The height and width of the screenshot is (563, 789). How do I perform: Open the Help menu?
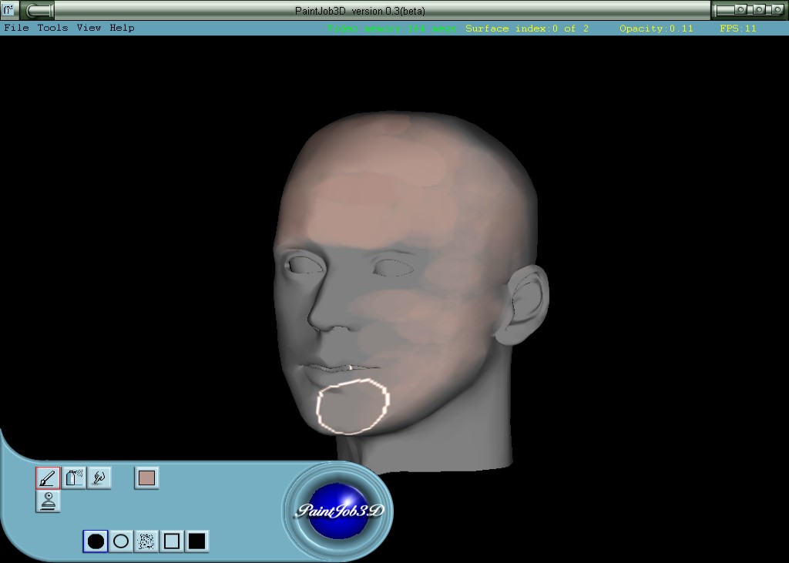tap(123, 28)
